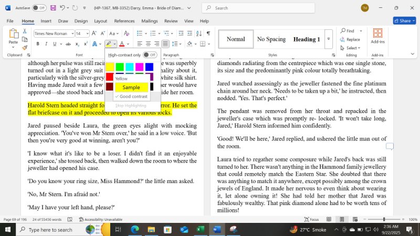Image resolution: width=420 pixels, height=236 pixels.
Task: Click the Bold formatting icon
Action: [38, 44]
